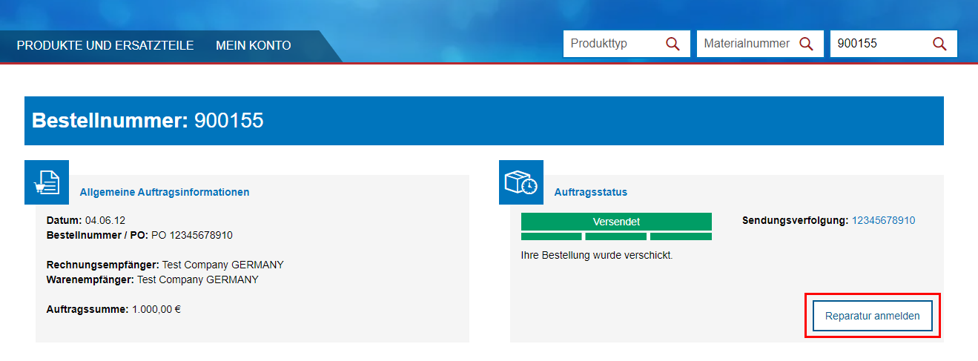
Task: Click the Bestellnummer: 900155 title
Action: [148, 121]
